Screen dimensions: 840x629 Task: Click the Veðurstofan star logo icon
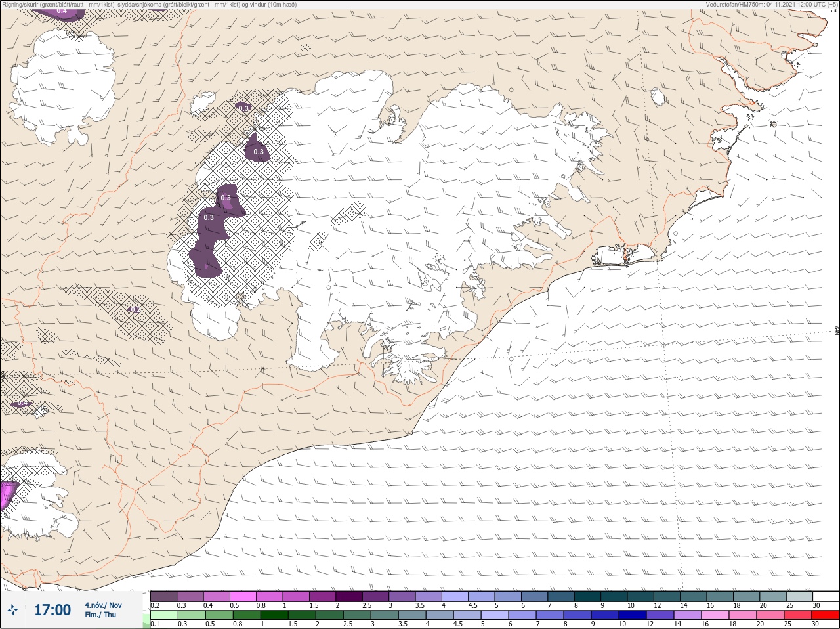(13, 611)
